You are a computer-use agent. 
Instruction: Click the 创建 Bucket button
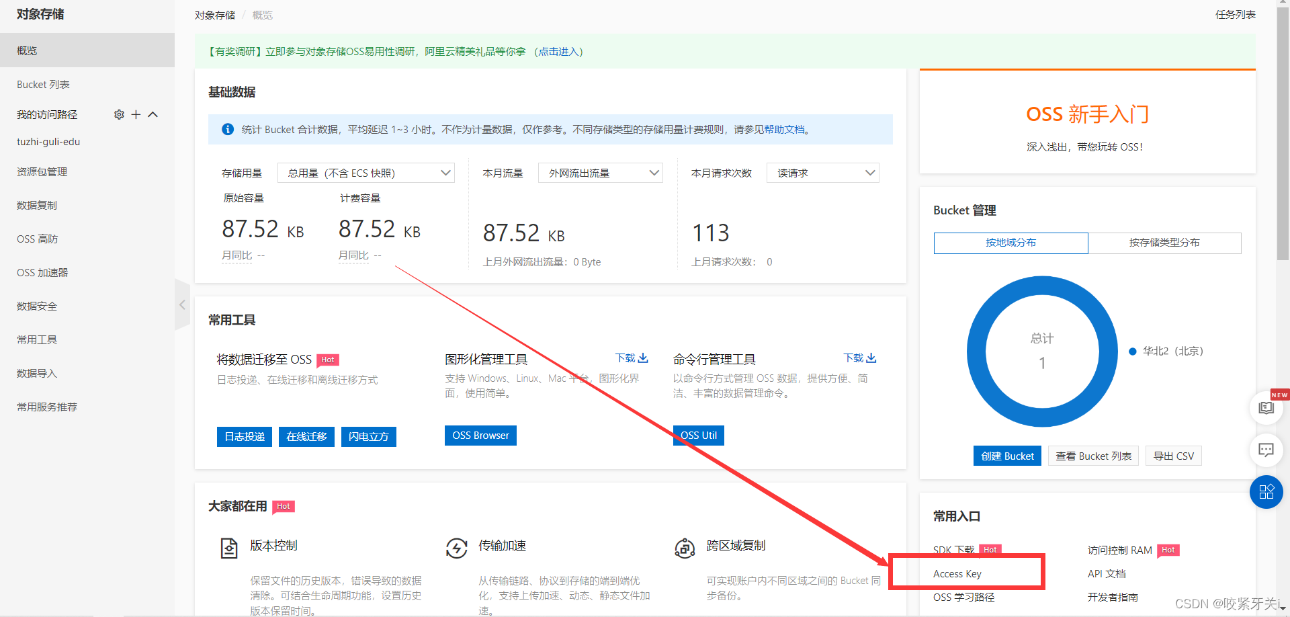pos(1007,456)
